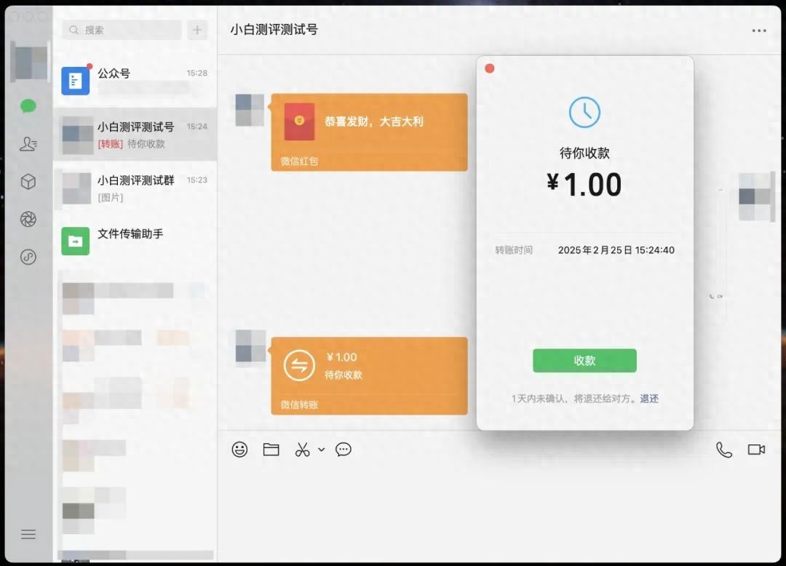Click the 退还 refund link
Viewport: 786px width, 566px height.
point(649,399)
